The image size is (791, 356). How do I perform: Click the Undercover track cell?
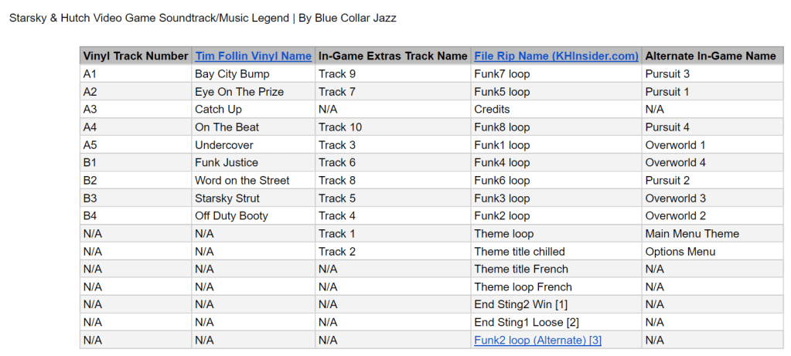pos(223,145)
